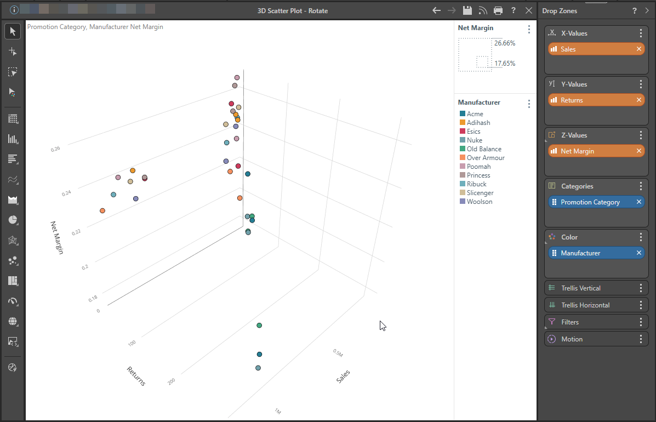
Task: Click Woolson color swatch in legend
Action: (x=463, y=201)
